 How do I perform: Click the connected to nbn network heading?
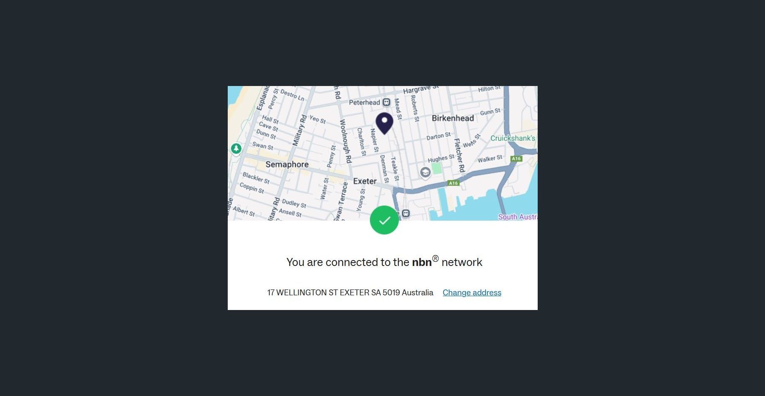pos(384,262)
